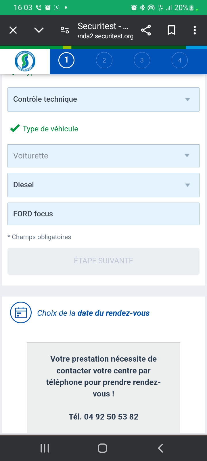Jump to step 2 in progress bar

pos(104,60)
